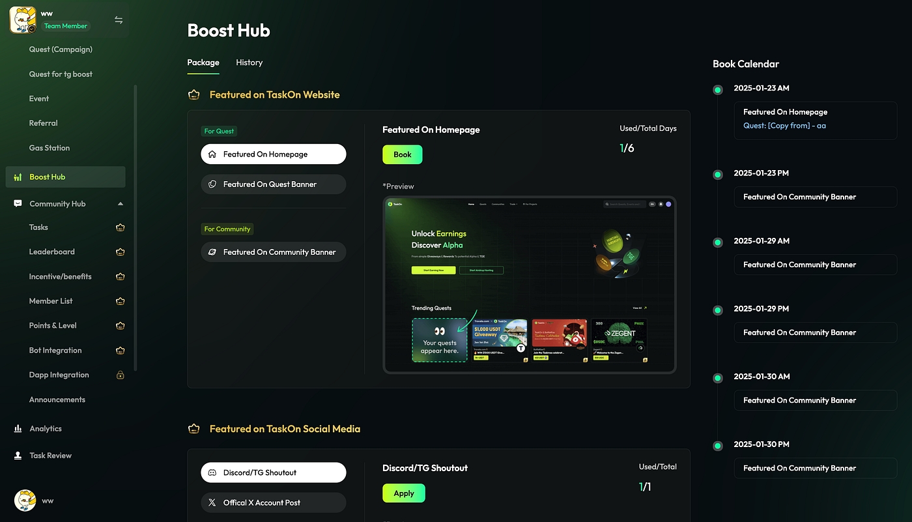This screenshot has height=522, width=912.
Task: Click the ww profile avatar at top
Action: coord(23,20)
